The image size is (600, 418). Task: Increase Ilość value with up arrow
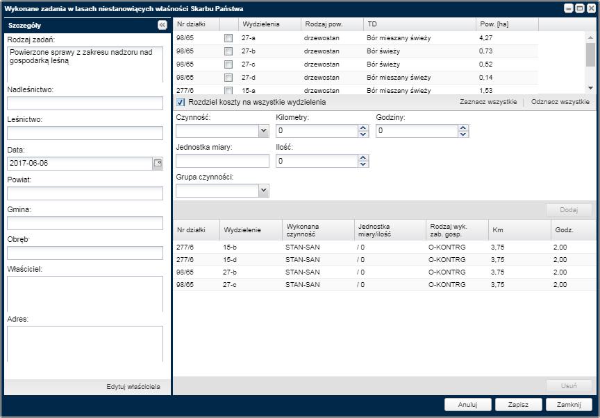(x=363, y=158)
